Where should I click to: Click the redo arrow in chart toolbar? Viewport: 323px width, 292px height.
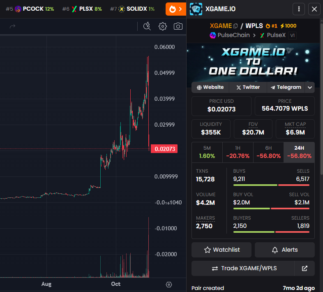point(13,26)
